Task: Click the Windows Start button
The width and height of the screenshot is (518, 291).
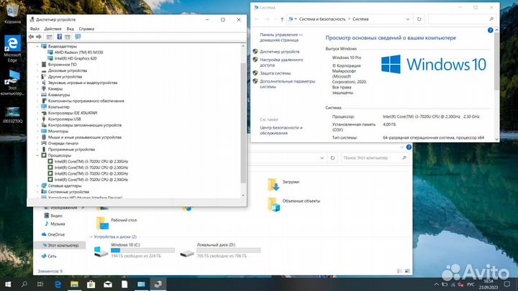Action: [x=8, y=284]
